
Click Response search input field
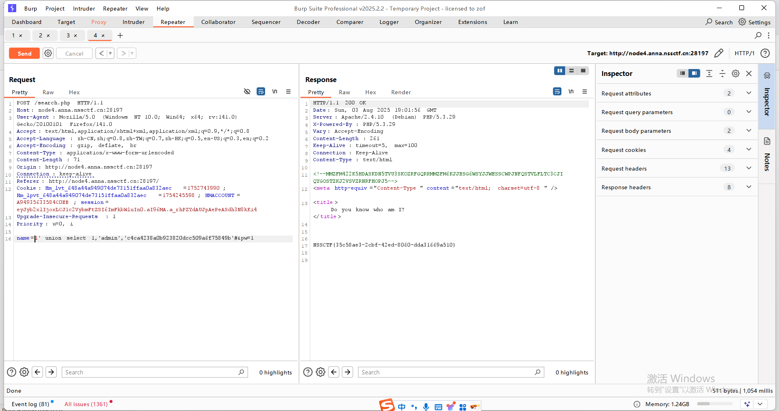click(x=451, y=372)
